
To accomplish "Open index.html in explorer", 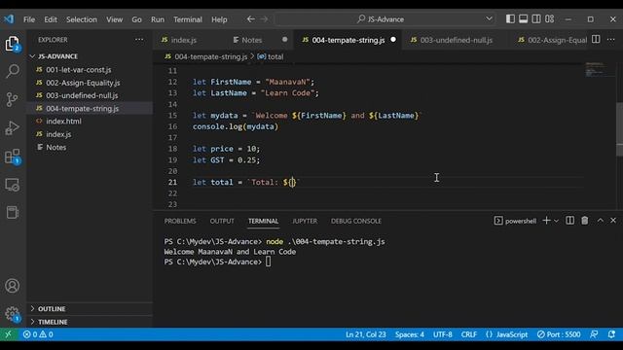I will pyautogui.click(x=90, y=122).
